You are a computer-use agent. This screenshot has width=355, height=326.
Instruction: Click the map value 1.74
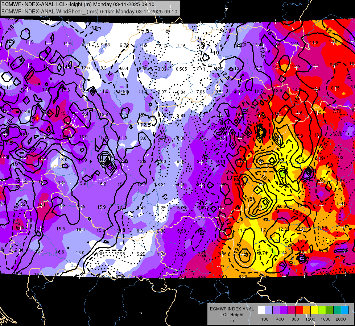coord(161,254)
